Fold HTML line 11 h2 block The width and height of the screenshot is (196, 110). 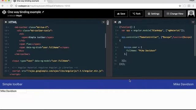pyautogui.click(x=8, y=34)
